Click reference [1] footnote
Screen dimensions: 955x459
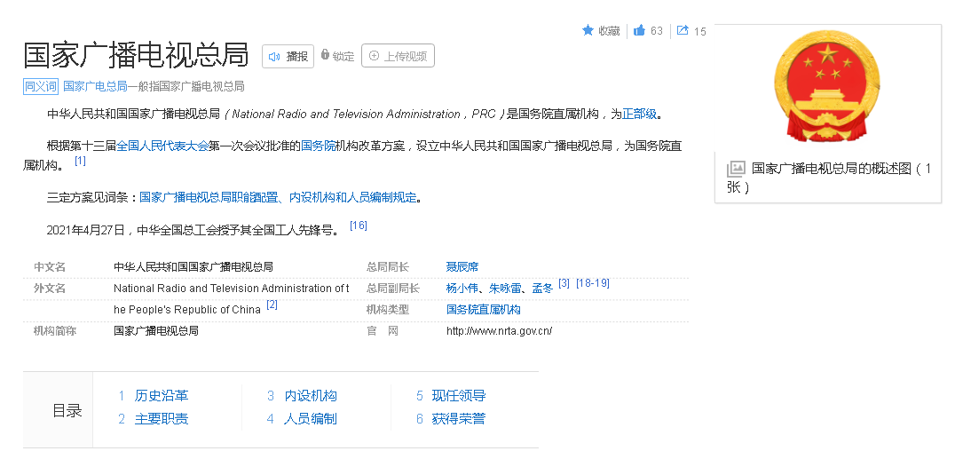pos(81,162)
